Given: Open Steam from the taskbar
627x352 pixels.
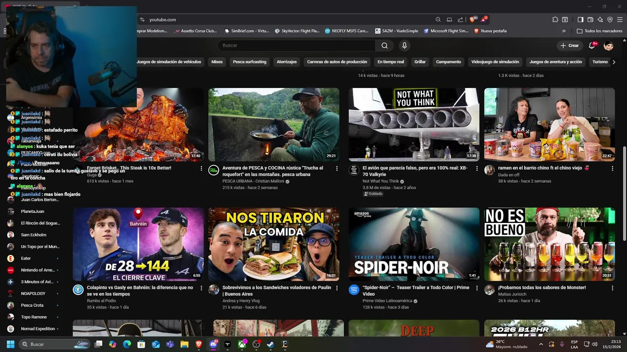Looking at the screenshot, I should tap(270, 344).
